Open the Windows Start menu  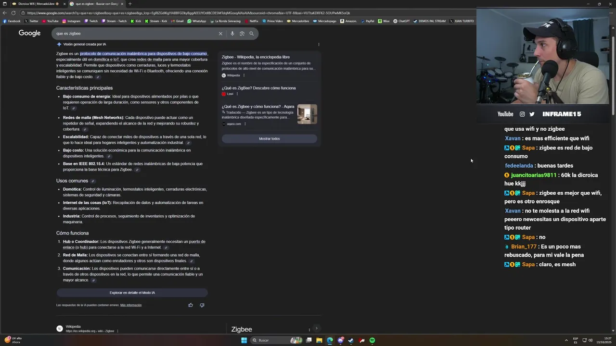(244, 340)
